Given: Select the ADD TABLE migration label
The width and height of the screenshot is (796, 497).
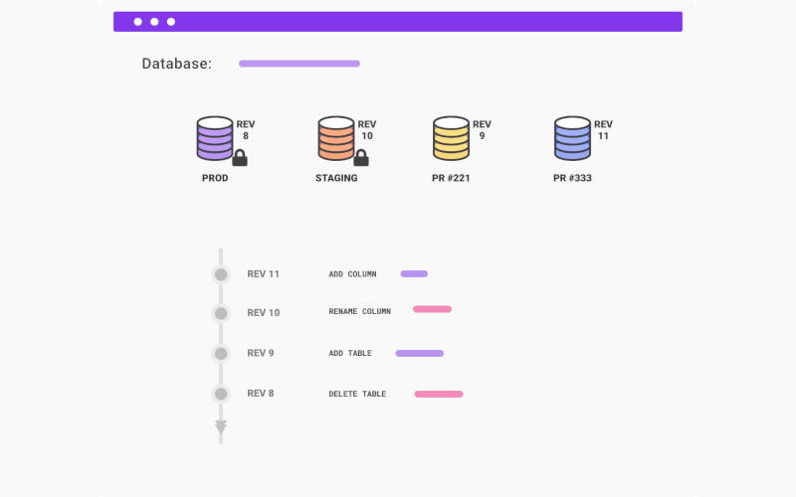Looking at the screenshot, I should 350,354.
